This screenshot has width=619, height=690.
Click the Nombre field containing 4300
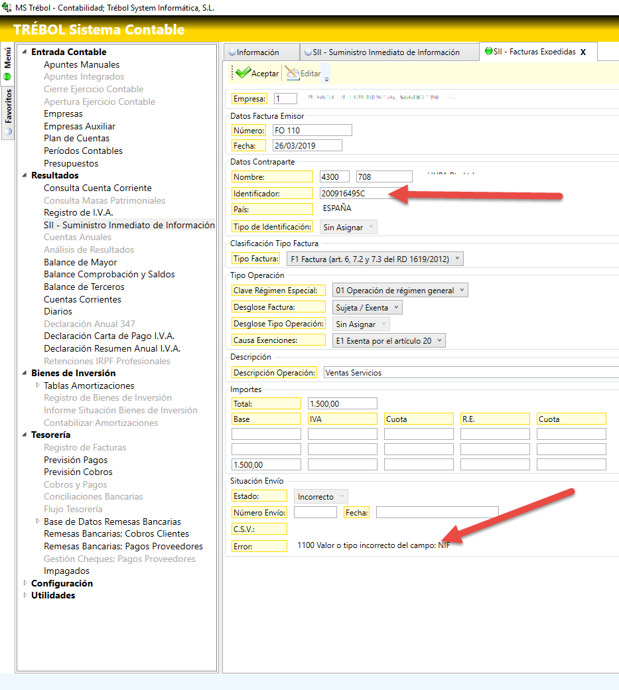coord(334,177)
